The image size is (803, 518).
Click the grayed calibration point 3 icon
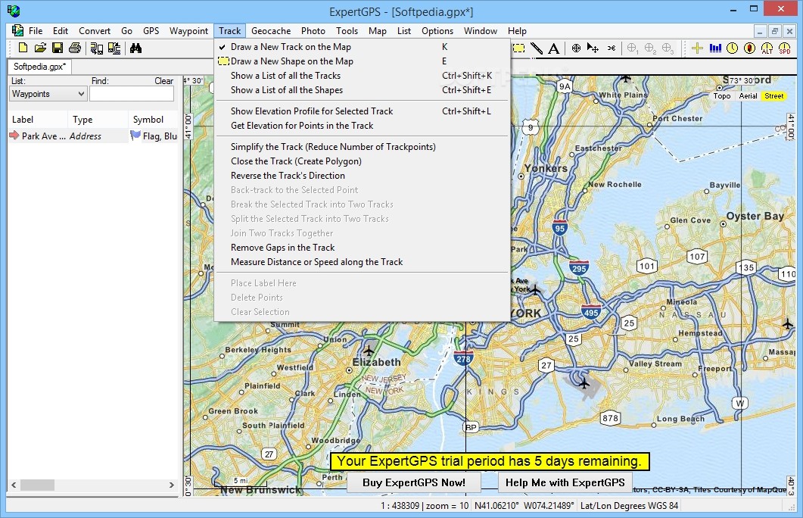(x=668, y=48)
